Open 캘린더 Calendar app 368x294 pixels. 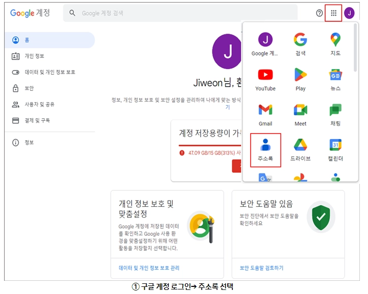tap(335, 150)
